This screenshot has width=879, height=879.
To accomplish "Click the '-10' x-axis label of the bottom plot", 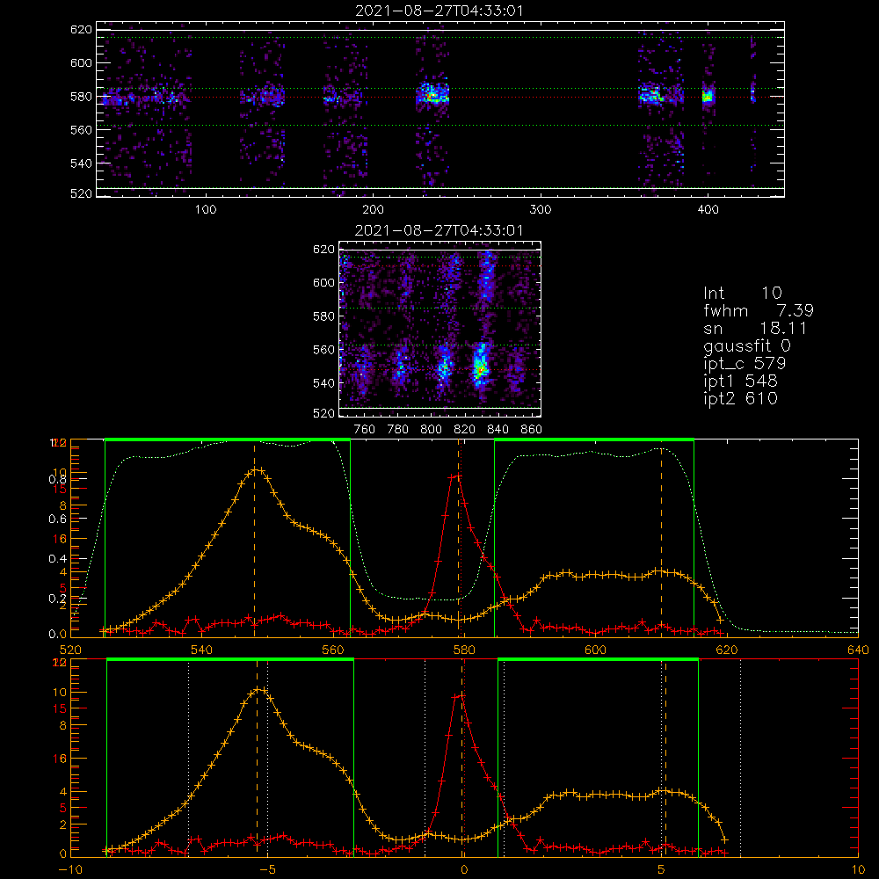I will click(x=70, y=870).
